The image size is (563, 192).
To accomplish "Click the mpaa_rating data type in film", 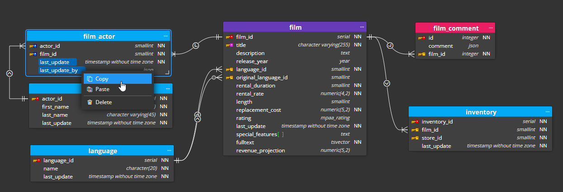I will (x=334, y=118).
